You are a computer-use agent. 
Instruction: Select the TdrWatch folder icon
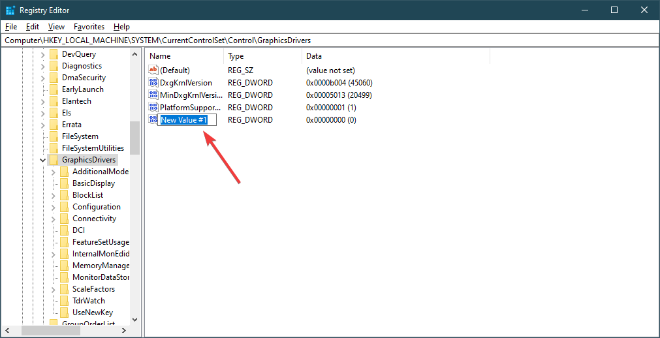[64, 301]
